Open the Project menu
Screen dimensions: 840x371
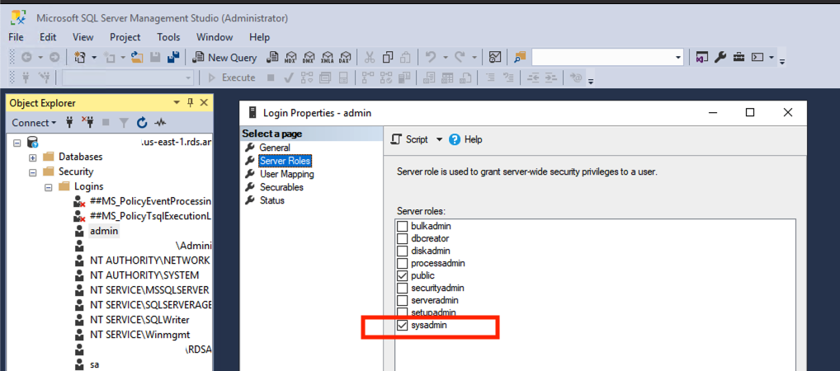125,37
